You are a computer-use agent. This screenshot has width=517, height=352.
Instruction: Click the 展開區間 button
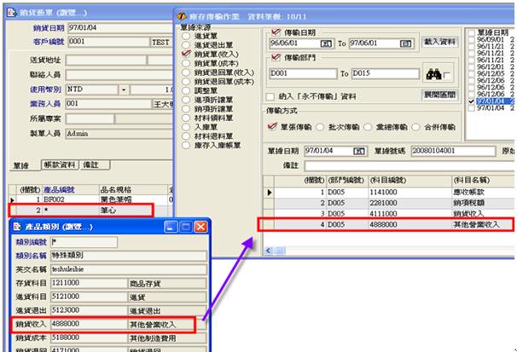[x=440, y=95]
